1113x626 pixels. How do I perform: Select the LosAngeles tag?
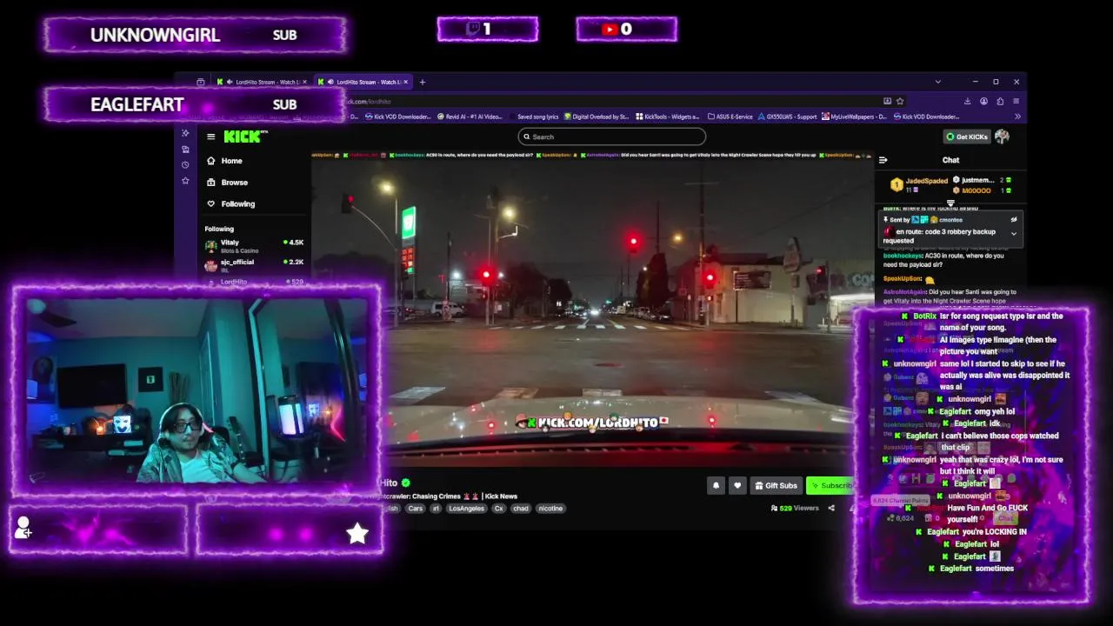point(467,509)
